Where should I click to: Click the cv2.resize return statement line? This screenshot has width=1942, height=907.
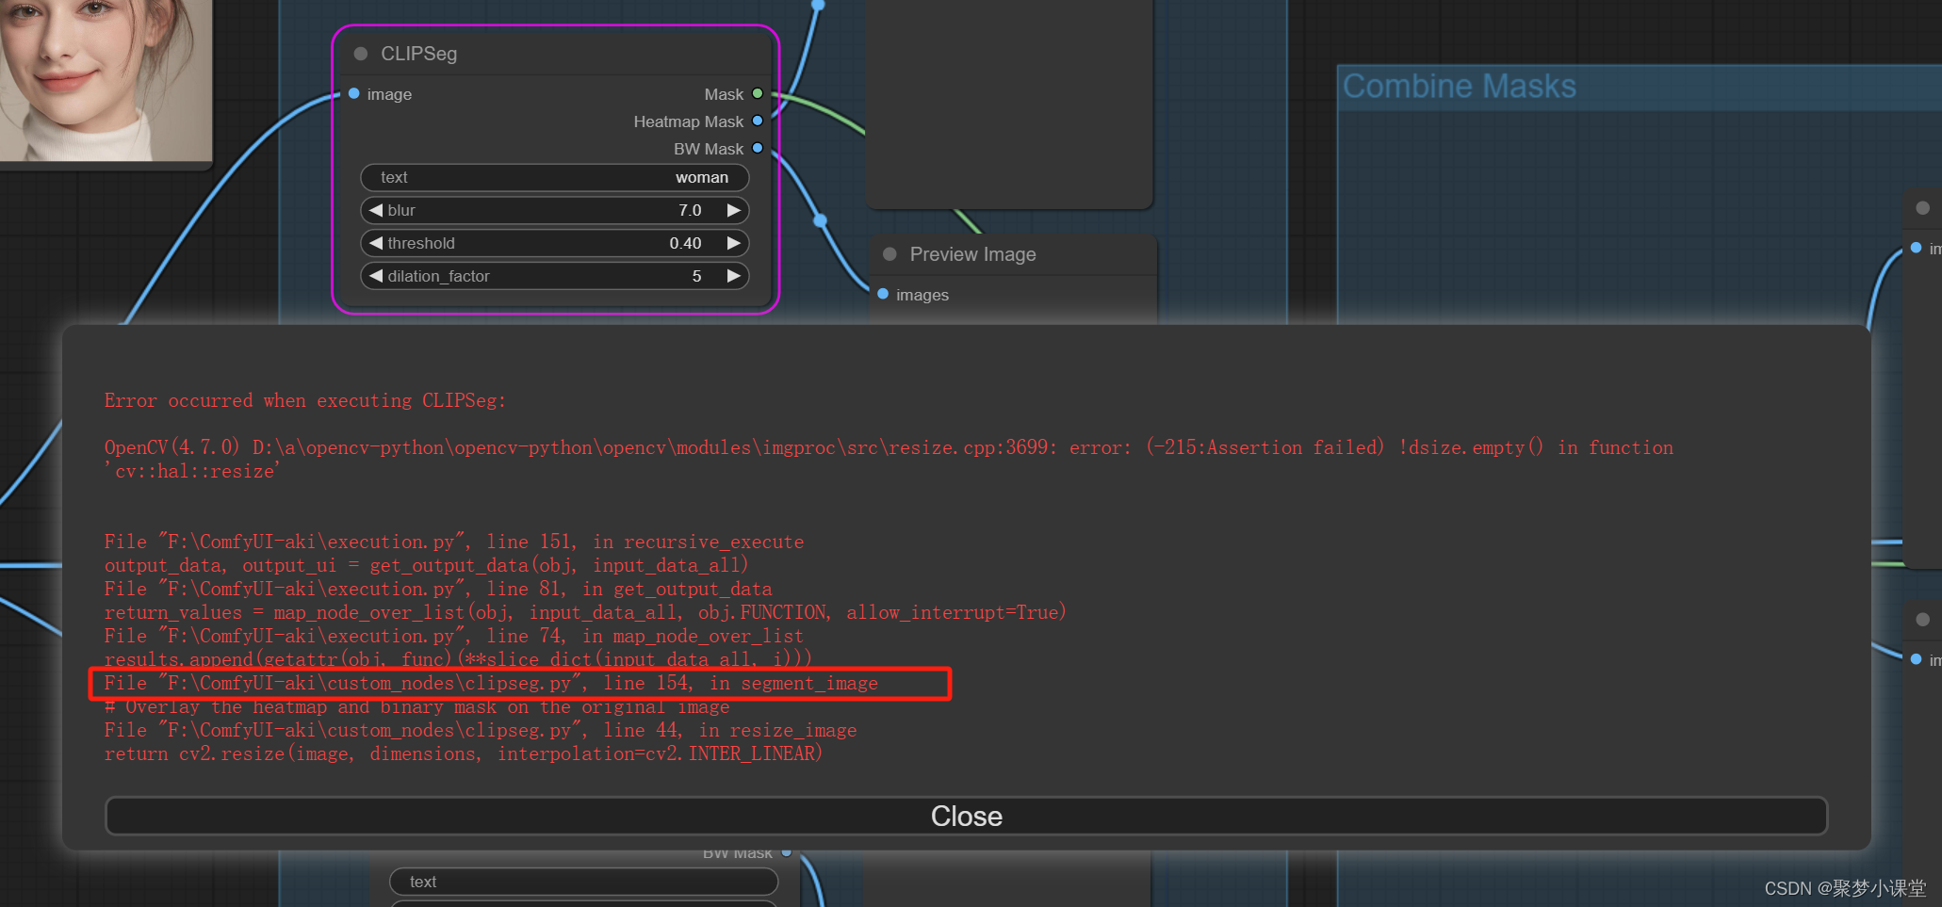[x=463, y=753]
